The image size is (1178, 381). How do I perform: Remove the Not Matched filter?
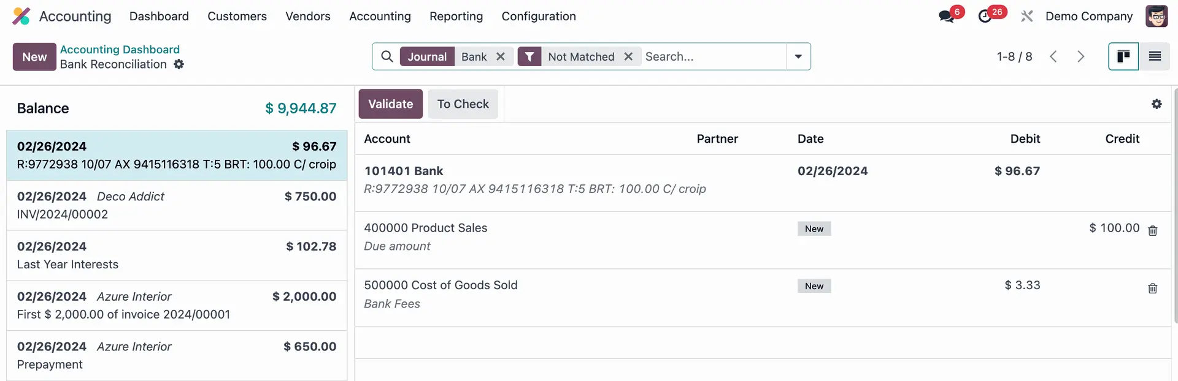(x=628, y=57)
